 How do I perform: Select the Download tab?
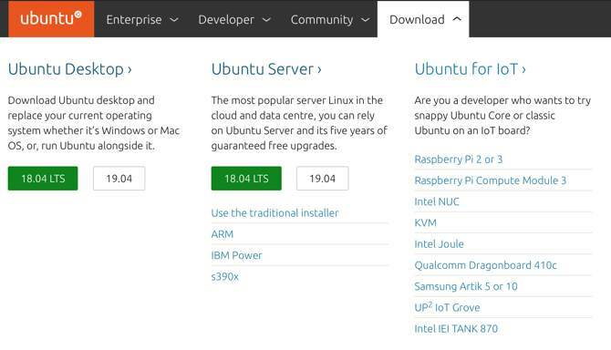tap(423, 19)
